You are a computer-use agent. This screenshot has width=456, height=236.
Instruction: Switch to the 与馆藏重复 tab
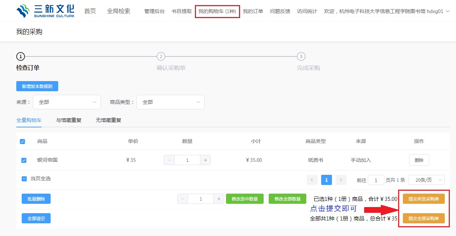[x=69, y=120]
